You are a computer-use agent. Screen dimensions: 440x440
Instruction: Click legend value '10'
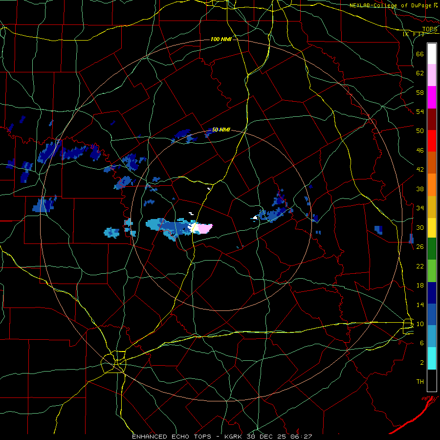[420, 324]
